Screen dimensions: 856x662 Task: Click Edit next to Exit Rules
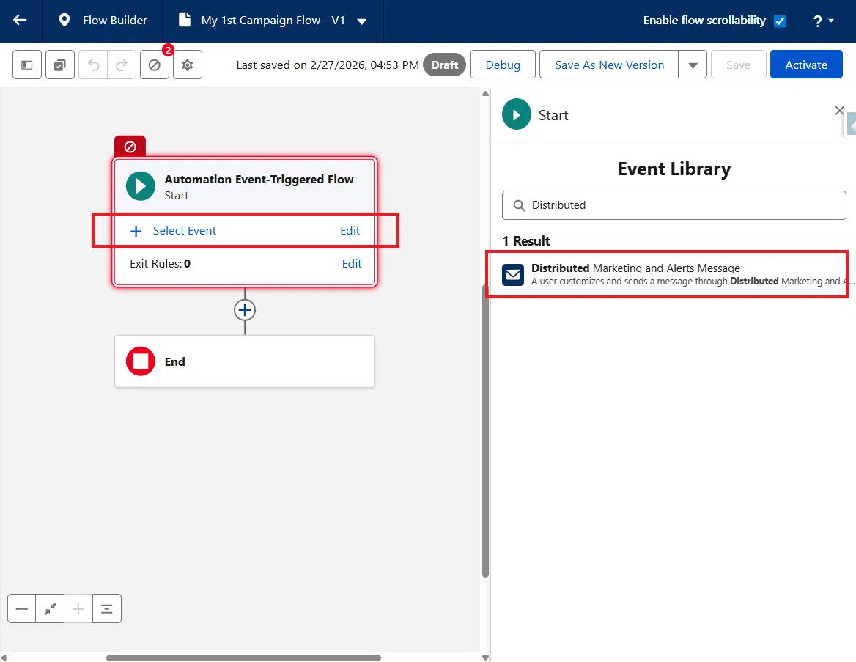click(352, 264)
